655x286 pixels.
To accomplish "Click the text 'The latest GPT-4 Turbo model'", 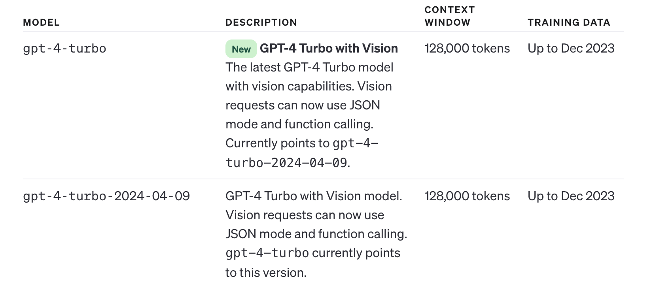I will tap(309, 67).
